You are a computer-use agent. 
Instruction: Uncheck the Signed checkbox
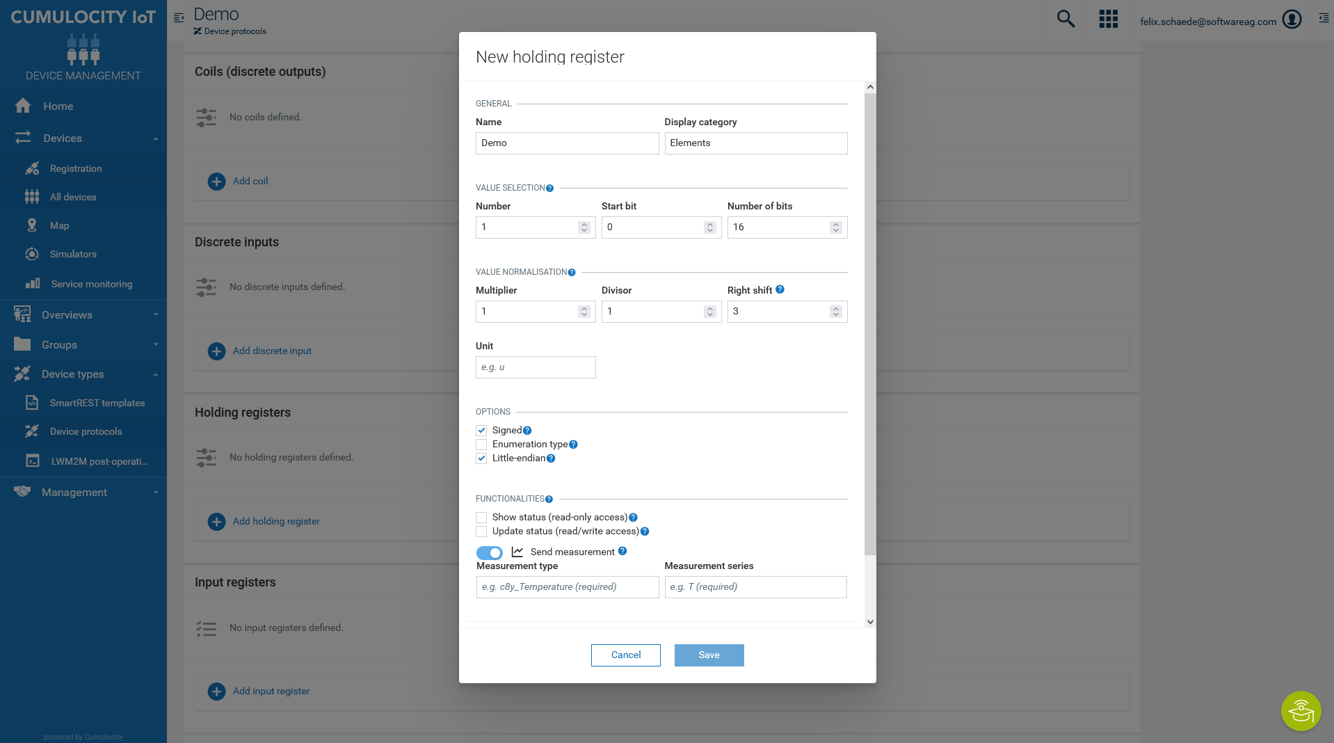(481, 431)
